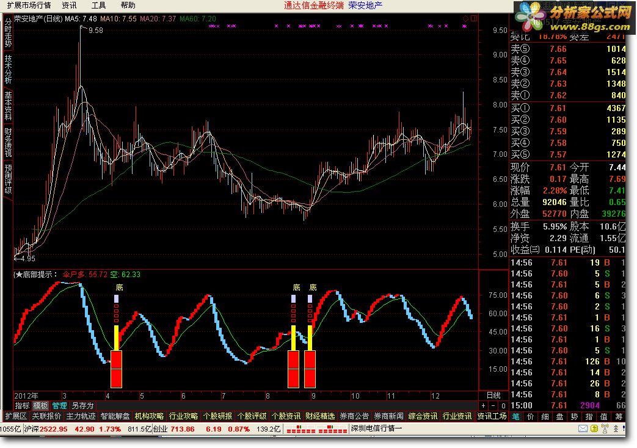Click the minus zoom button below the chart
The image size is (637, 448).
[493, 405]
